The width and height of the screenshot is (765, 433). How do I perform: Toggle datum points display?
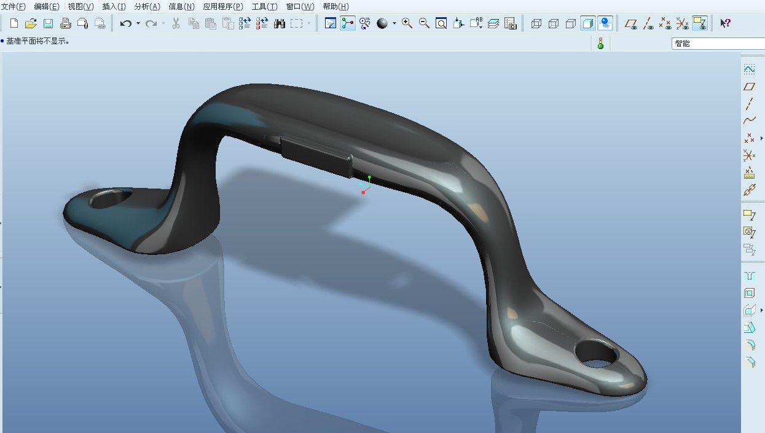(665, 23)
